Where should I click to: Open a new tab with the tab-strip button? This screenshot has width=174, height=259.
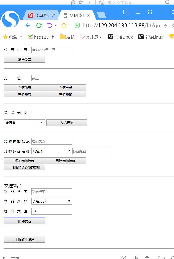[x=101, y=15]
